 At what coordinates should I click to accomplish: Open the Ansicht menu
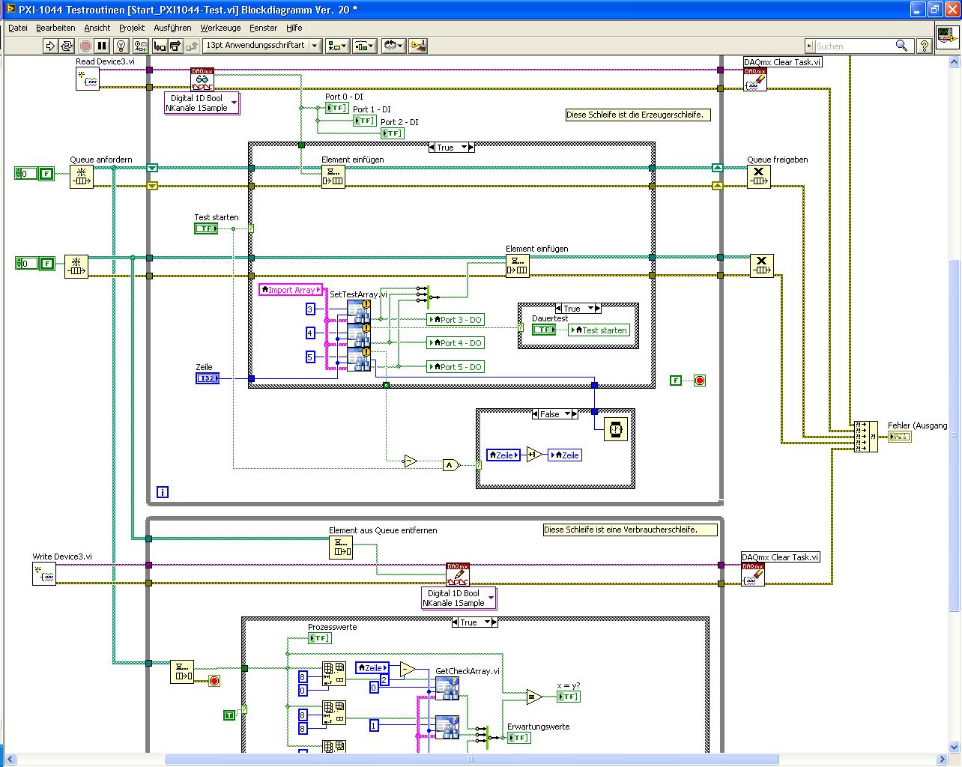(97, 28)
